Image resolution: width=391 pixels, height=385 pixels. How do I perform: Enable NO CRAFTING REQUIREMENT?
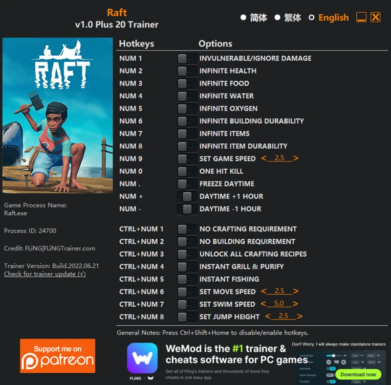[x=187, y=229]
